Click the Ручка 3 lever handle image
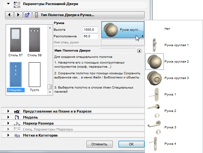The height and width of the screenshot is (153, 203). coord(154,127)
